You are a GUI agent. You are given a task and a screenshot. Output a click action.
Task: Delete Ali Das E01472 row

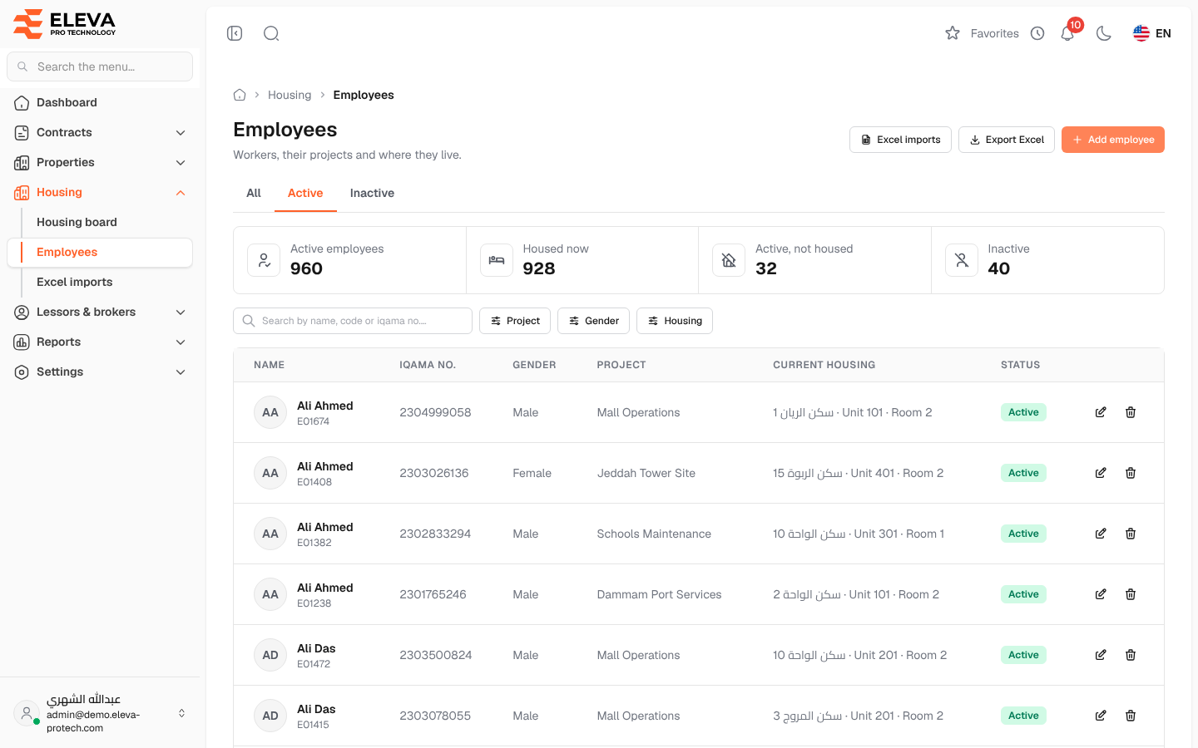1131,655
